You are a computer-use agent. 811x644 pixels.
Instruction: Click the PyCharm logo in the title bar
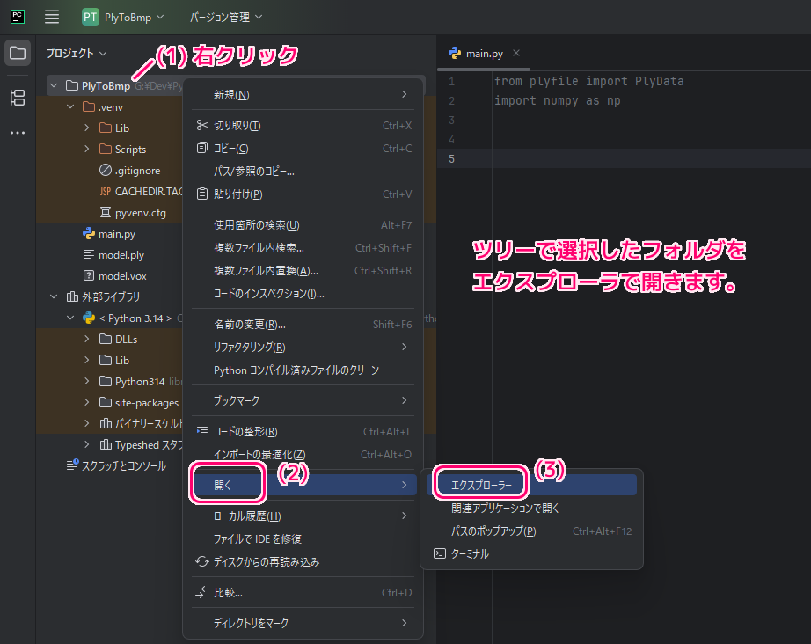(17, 16)
